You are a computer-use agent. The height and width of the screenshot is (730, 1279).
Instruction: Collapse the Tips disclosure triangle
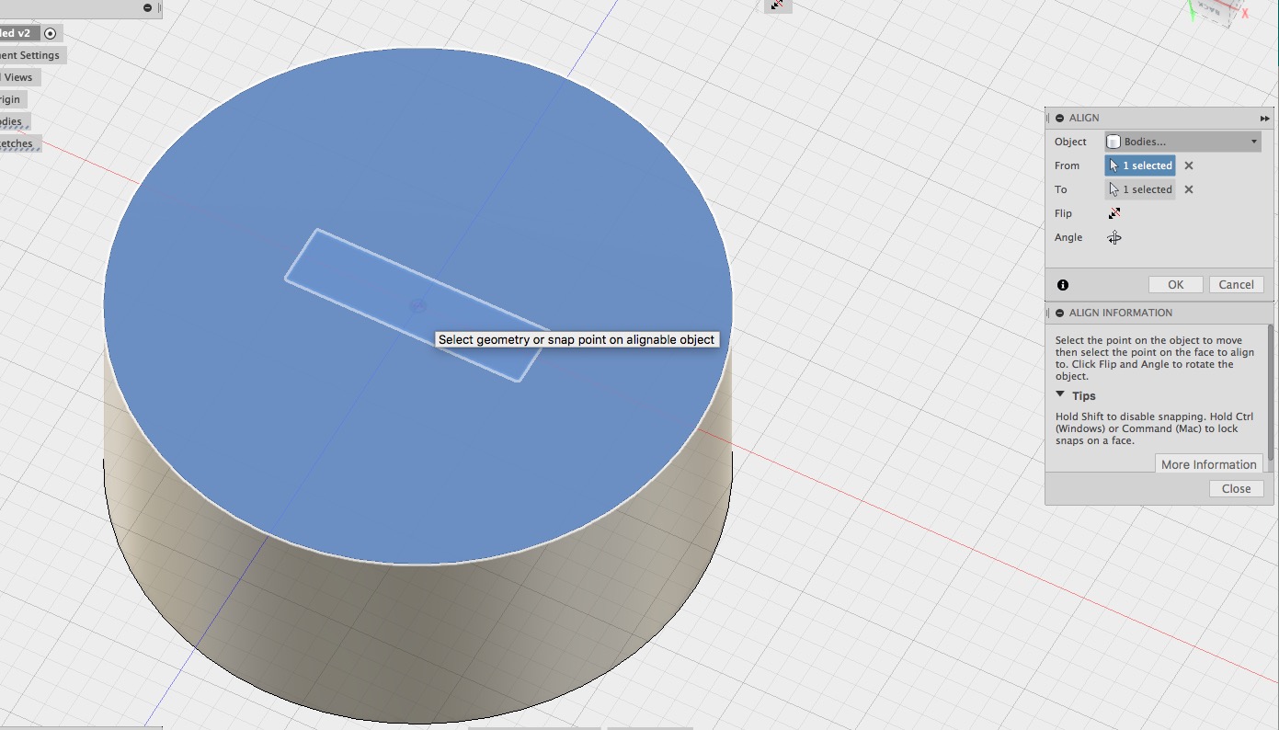tap(1059, 395)
